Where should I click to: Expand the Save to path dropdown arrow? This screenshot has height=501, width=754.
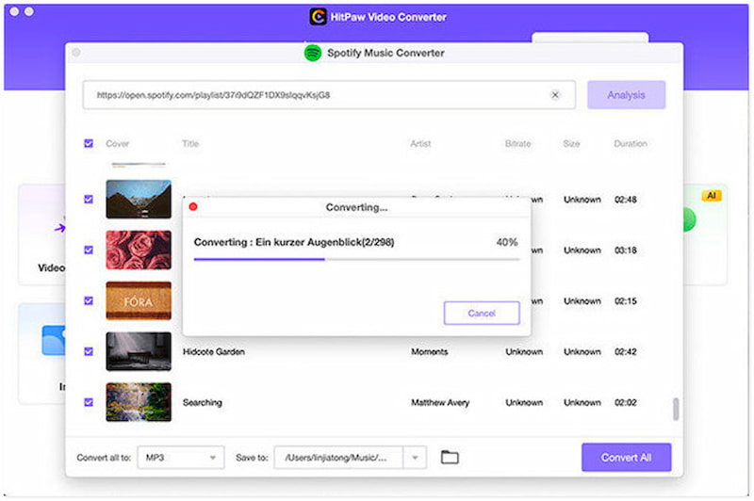pyautogui.click(x=415, y=458)
